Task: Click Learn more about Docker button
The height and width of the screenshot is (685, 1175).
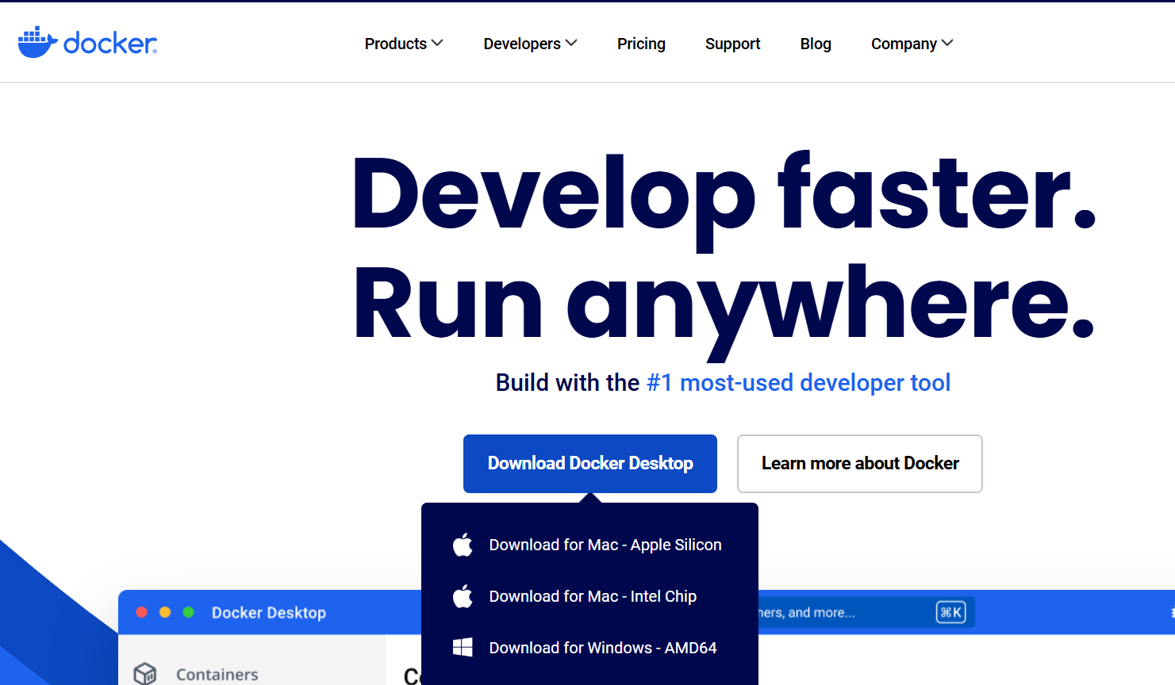Action: tap(860, 464)
